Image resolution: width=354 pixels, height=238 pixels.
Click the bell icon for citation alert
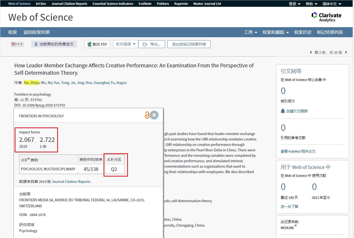coord(283,111)
